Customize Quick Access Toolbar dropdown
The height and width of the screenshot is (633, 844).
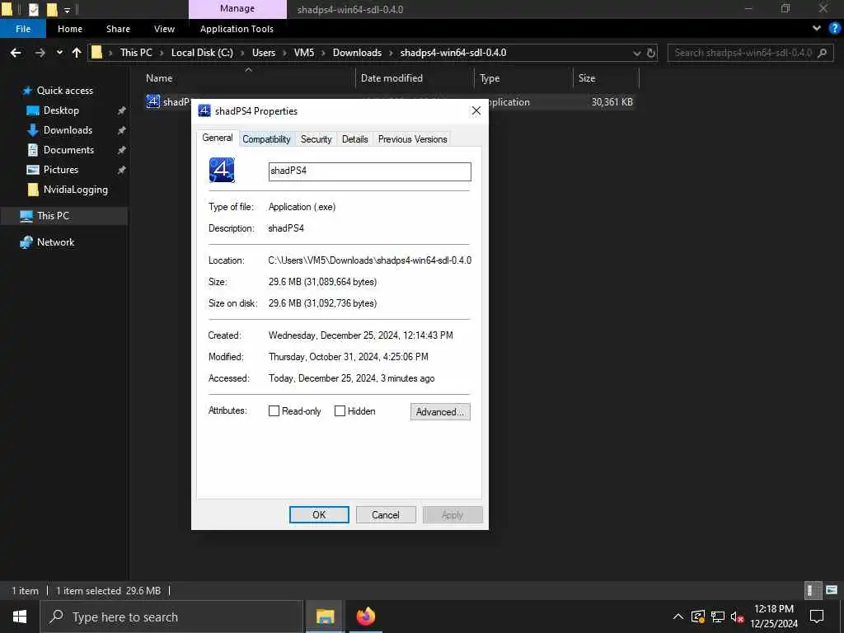[x=67, y=10]
